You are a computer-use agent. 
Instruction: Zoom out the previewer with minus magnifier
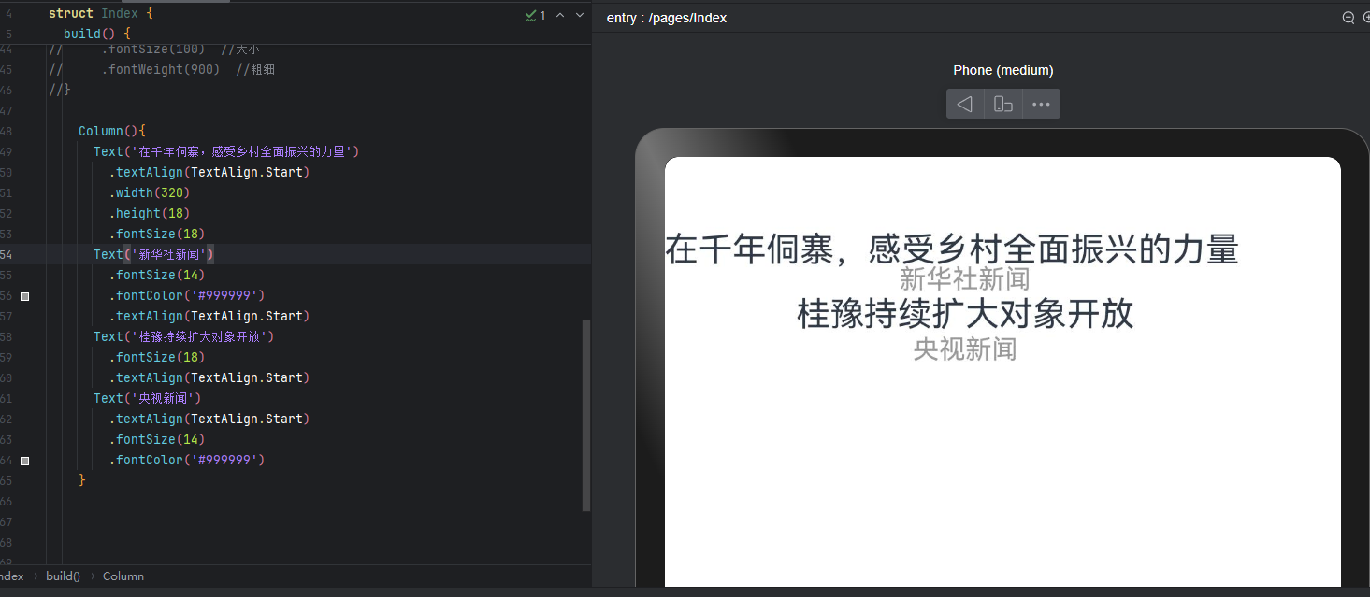coord(1348,17)
